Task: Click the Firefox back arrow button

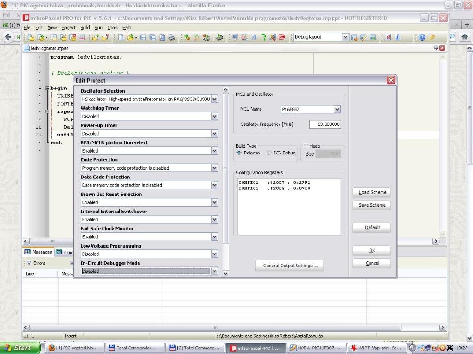Action: tap(8, 37)
